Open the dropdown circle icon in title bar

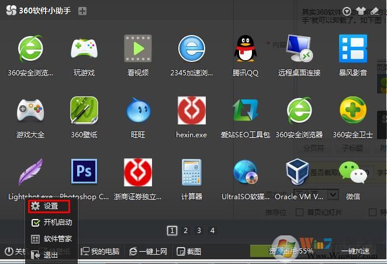[347, 11]
